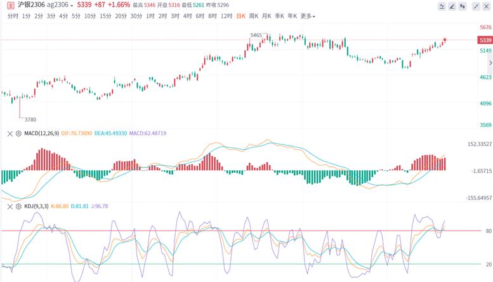The height and width of the screenshot is (282, 493).
Task: Select the 月K monthly candlestick tab
Action: 266,16
